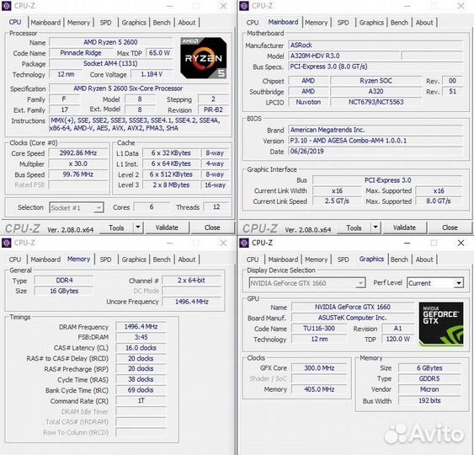Click the GPU TDP value 120.0 W

point(398,339)
